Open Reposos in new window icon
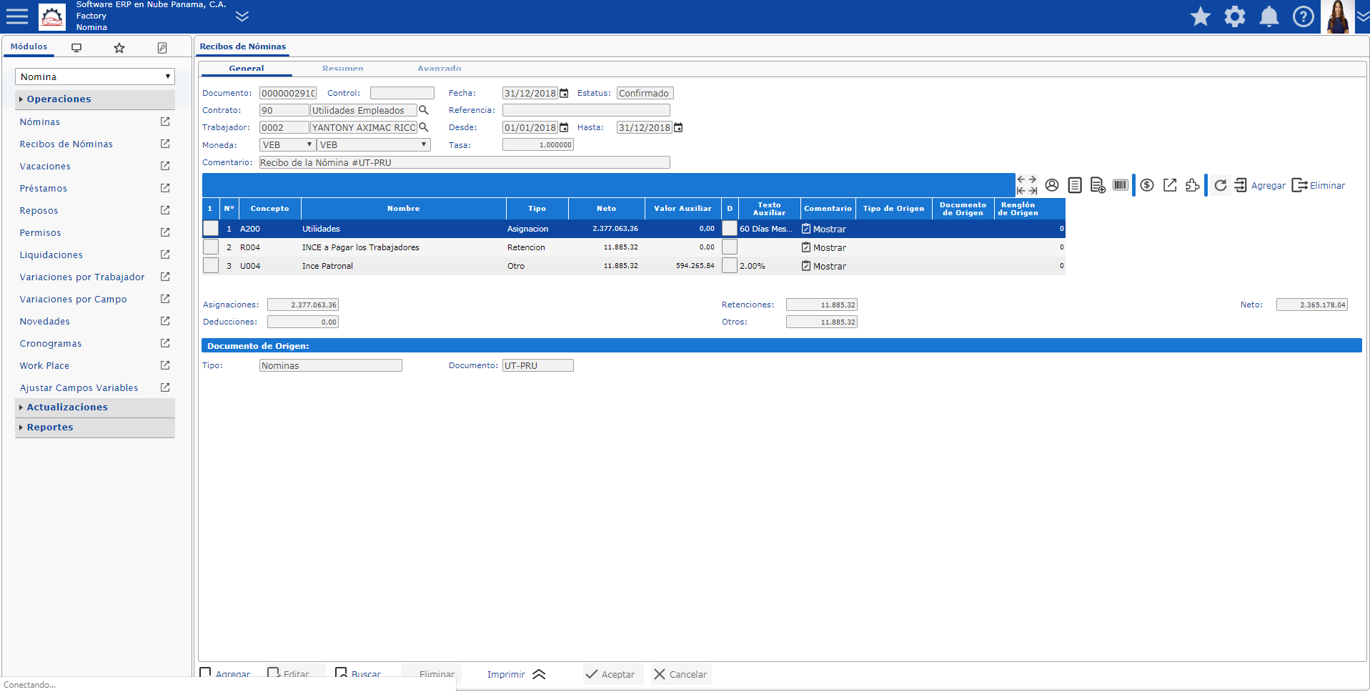Image resolution: width=1370 pixels, height=692 pixels. click(x=165, y=210)
